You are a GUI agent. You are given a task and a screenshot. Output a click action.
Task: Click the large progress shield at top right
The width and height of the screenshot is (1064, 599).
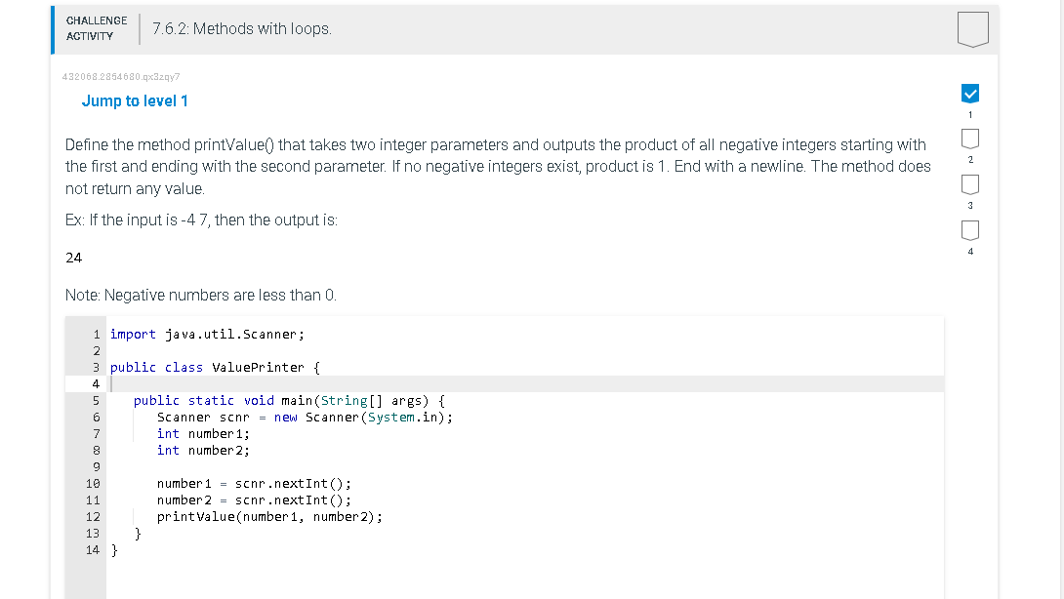point(973,29)
